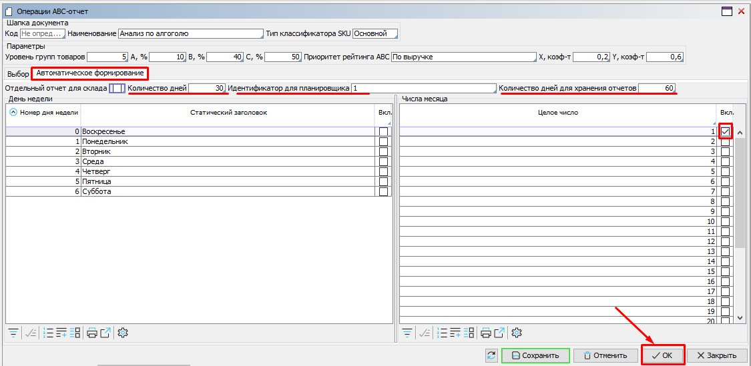
Task: Click filter icon under the month-days table
Action: [407, 333]
